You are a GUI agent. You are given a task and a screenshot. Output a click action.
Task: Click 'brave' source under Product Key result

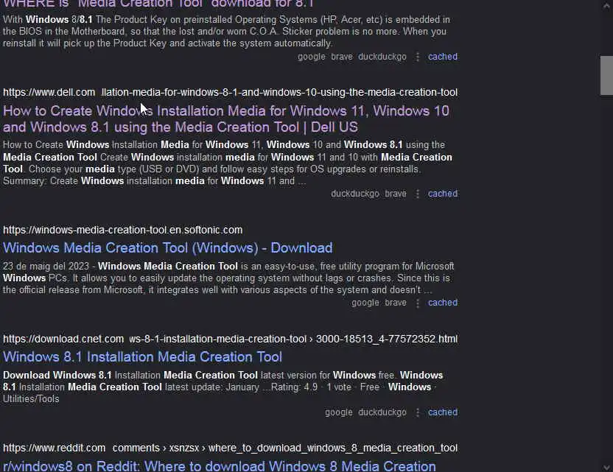pyautogui.click(x=342, y=57)
